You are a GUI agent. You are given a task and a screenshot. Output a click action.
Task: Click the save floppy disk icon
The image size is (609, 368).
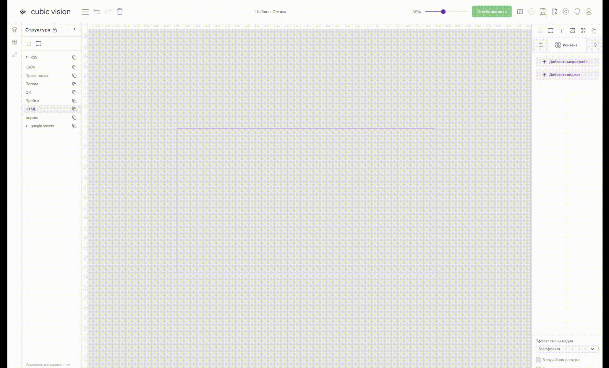[543, 12]
